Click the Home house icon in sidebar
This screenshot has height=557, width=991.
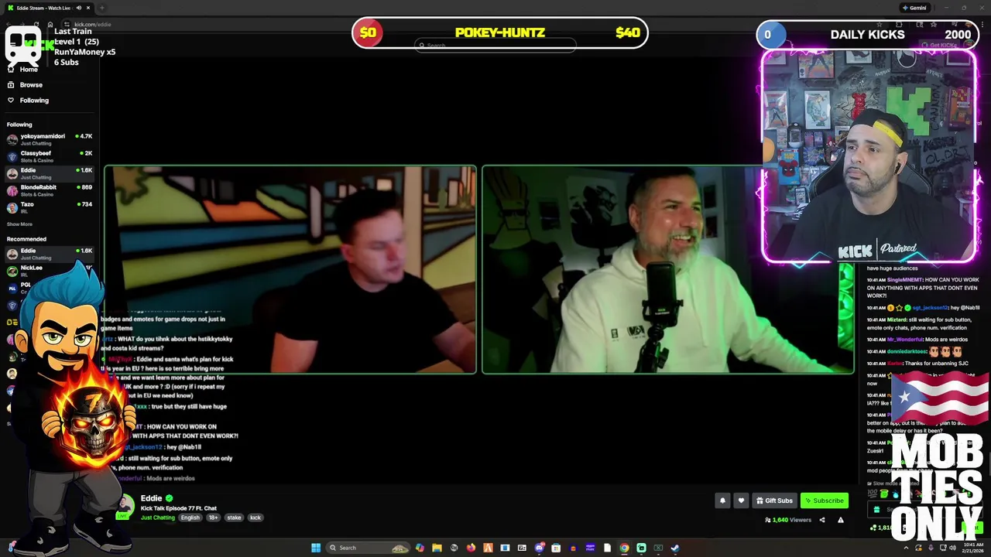pos(11,69)
